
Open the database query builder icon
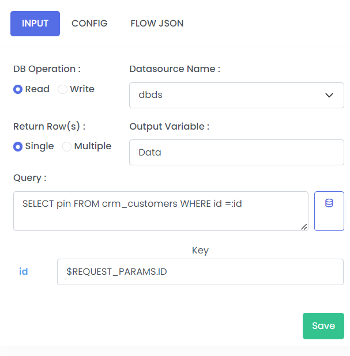click(x=329, y=211)
